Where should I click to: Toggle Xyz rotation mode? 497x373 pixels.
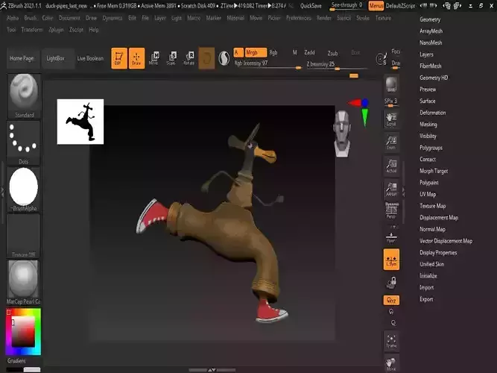point(391,301)
